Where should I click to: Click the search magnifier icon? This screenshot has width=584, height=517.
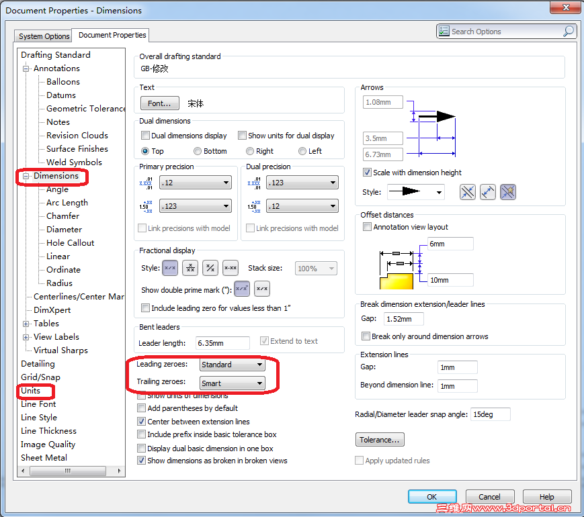click(x=569, y=32)
